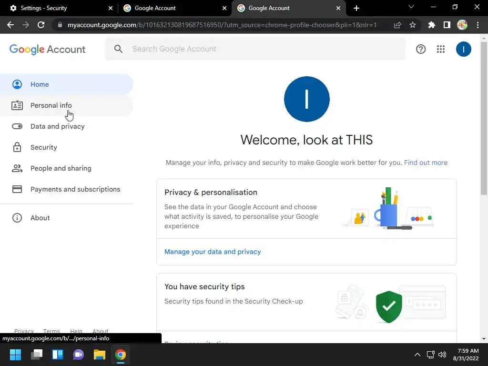
Task: Click the small account avatar in header
Action: click(x=463, y=49)
